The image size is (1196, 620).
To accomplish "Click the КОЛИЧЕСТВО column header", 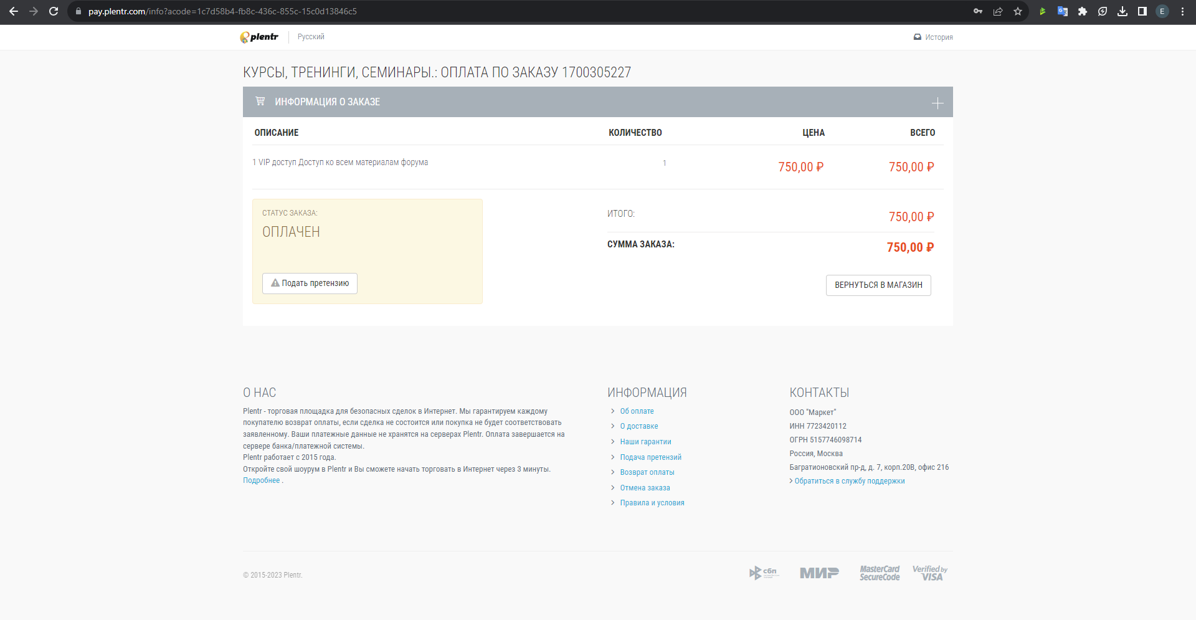I will pyautogui.click(x=635, y=133).
